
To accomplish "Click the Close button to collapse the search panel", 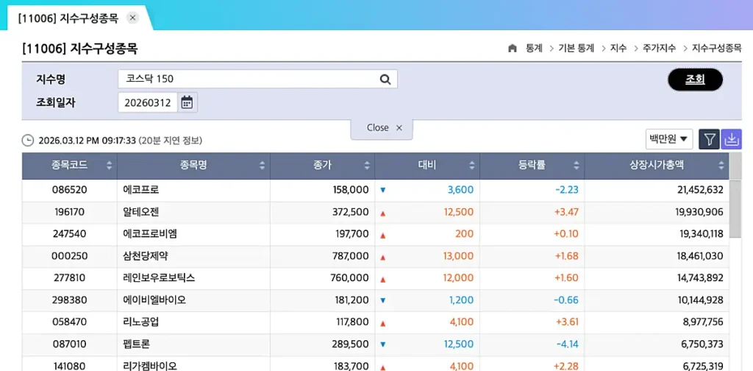I will (x=382, y=128).
